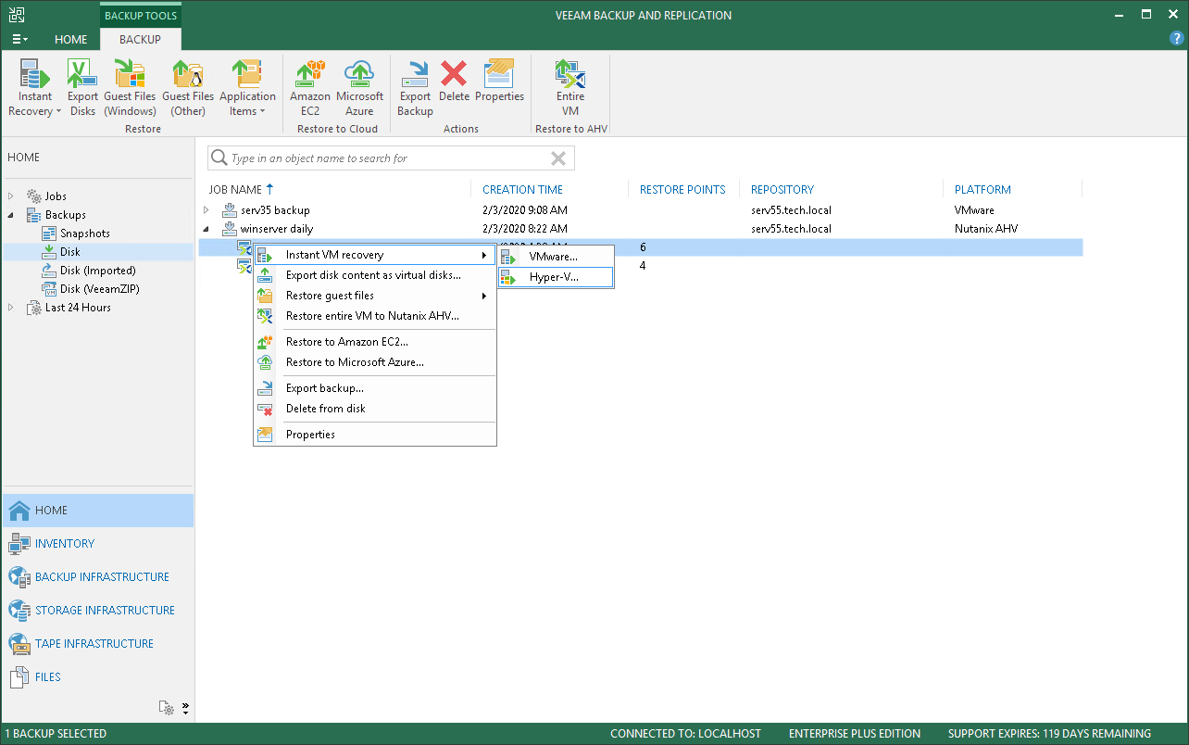Choose Microsoft Azure restore to cloud

[359, 88]
